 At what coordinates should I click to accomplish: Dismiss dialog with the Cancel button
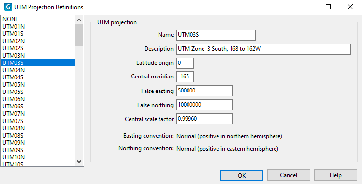click(x=289, y=175)
